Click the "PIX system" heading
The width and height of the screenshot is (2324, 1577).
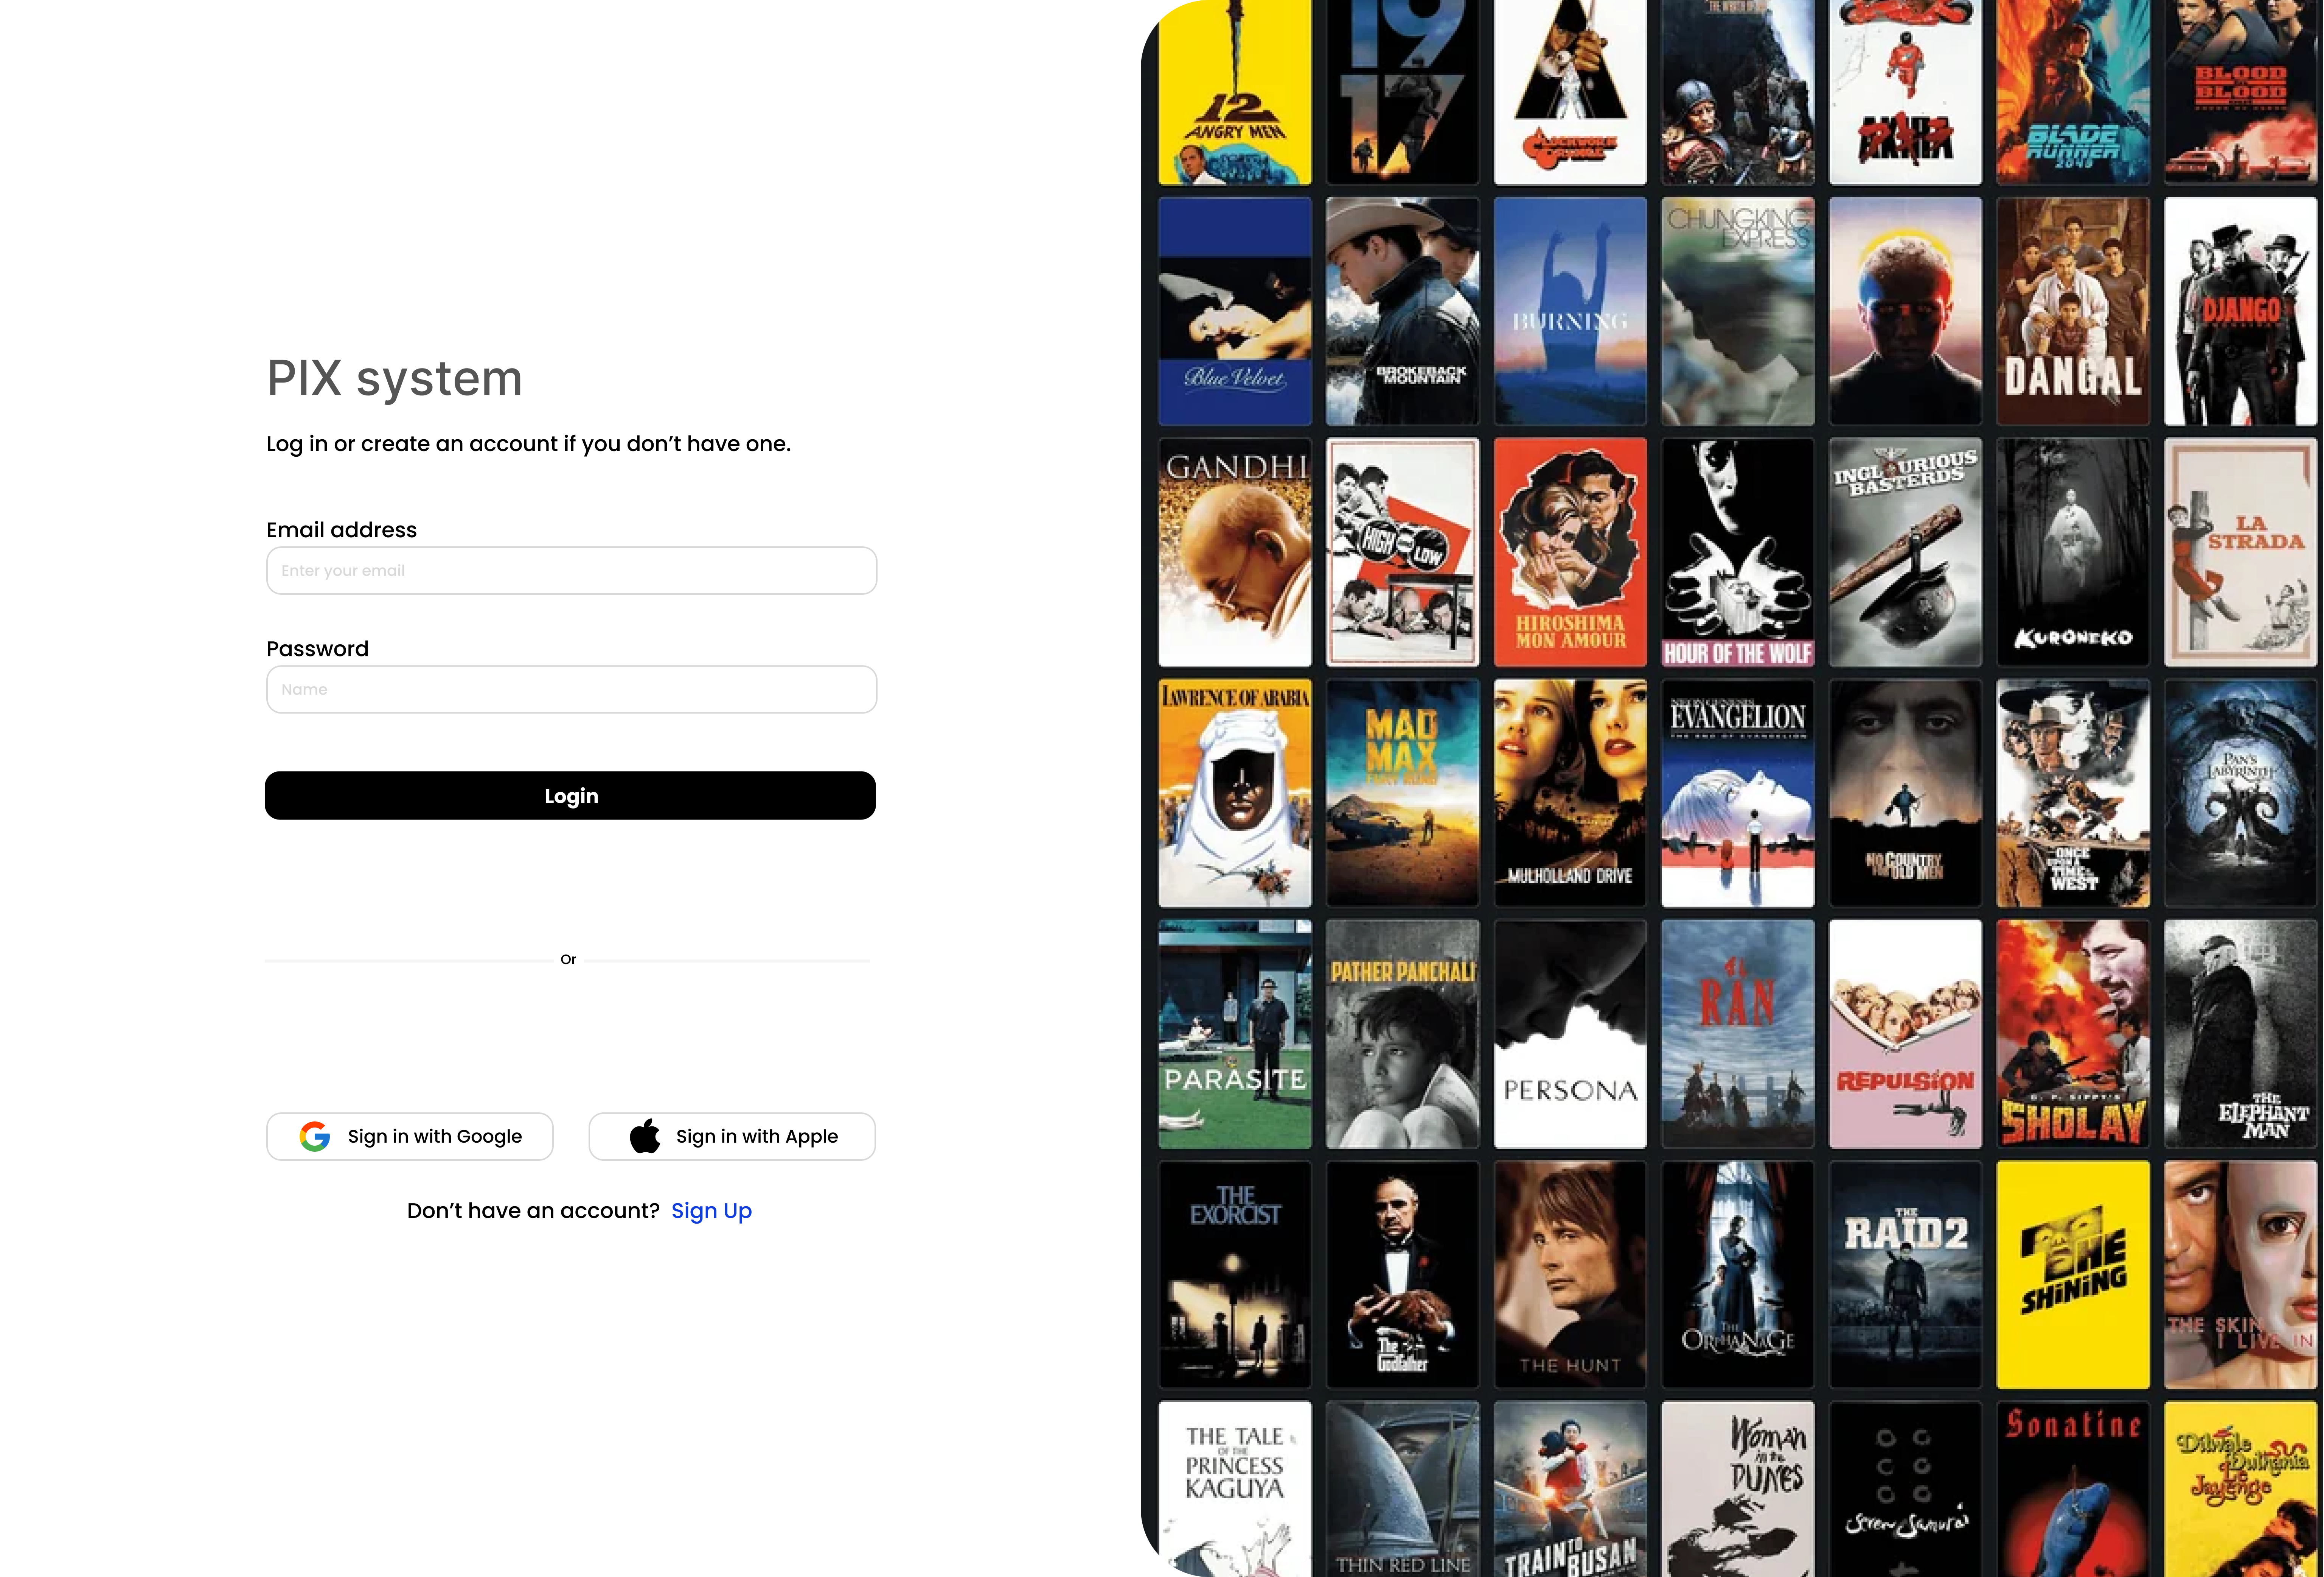click(x=395, y=379)
